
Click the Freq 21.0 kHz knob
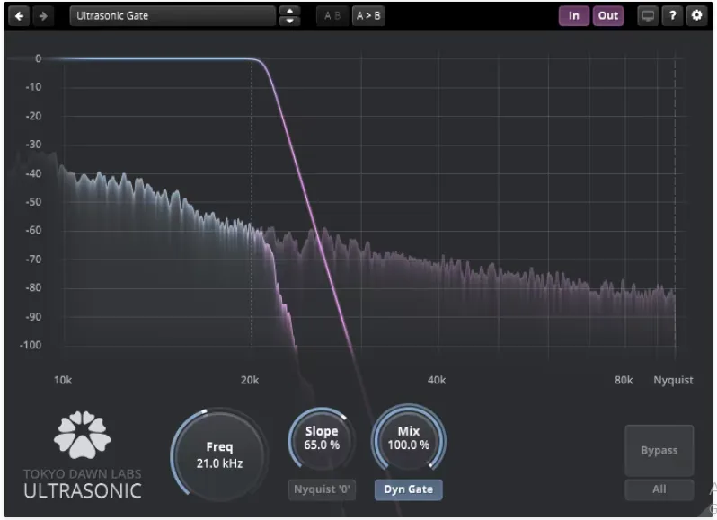[x=219, y=455]
